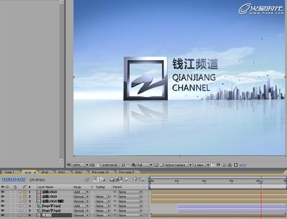Viewport: 287px width, 219px height.
Task: Close the id-a1 timeline tab
Action: click(35, 172)
